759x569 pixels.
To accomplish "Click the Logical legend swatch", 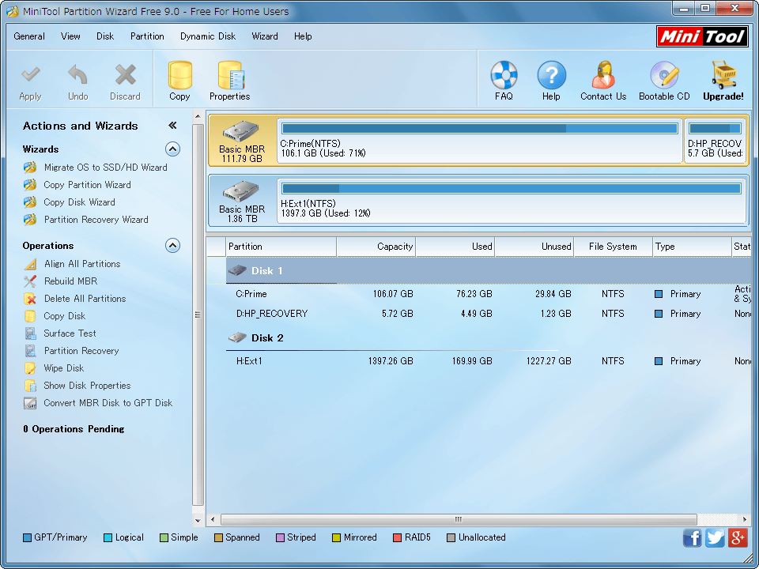I will click(108, 538).
